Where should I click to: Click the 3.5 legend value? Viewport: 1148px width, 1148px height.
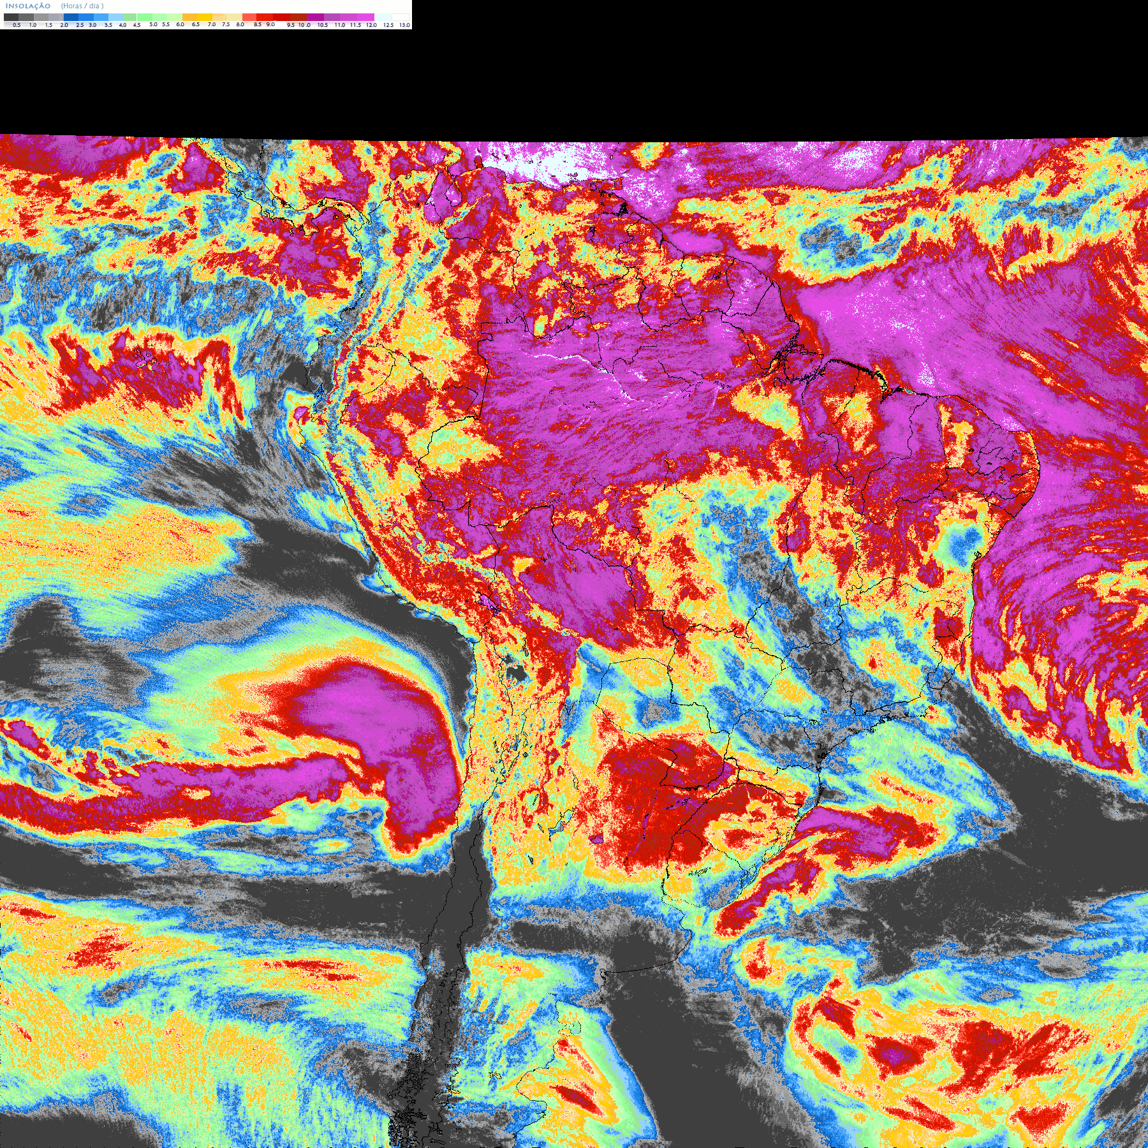click(x=108, y=25)
